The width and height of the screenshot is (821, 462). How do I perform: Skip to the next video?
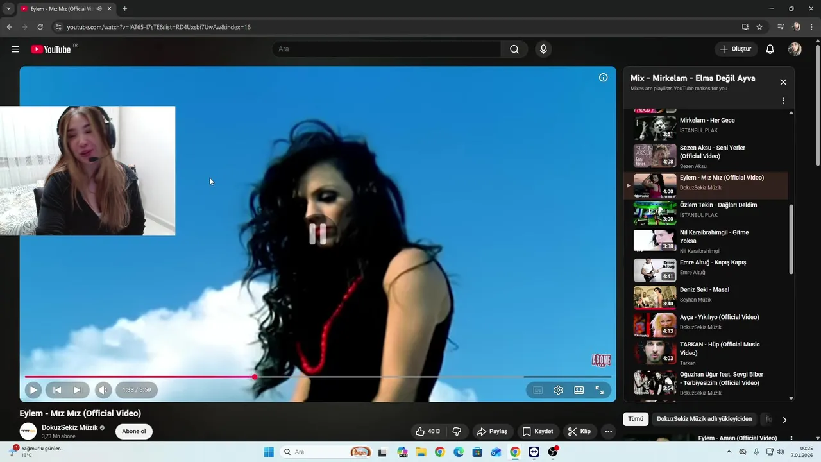coord(78,389)
